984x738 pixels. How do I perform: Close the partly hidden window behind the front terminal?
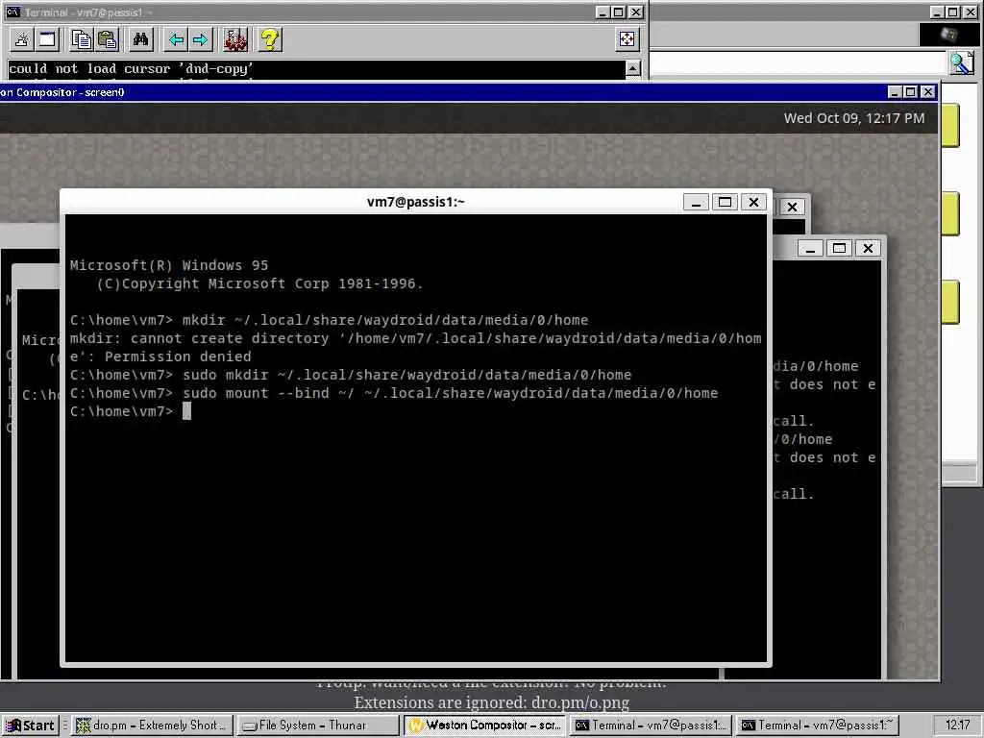[792, 208]
